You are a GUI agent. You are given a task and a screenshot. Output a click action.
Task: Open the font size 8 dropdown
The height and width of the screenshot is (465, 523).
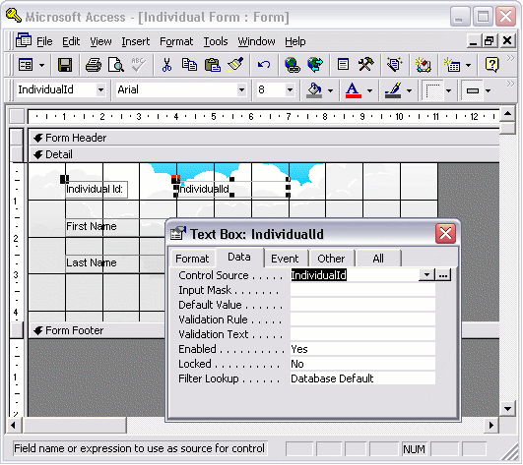coord(290,89)
